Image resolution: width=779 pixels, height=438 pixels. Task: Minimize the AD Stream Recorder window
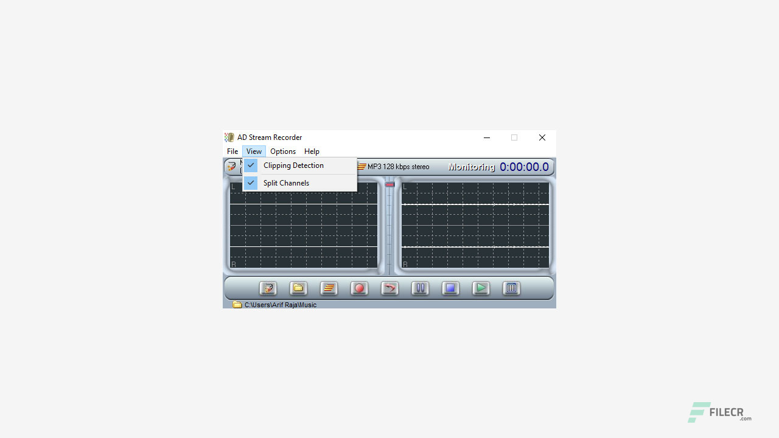487,137
